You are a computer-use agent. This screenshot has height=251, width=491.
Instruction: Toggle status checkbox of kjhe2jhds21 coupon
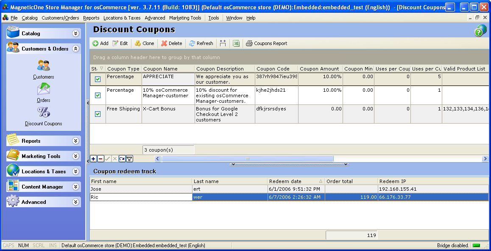pyautogui.click(x=98, y=95)
